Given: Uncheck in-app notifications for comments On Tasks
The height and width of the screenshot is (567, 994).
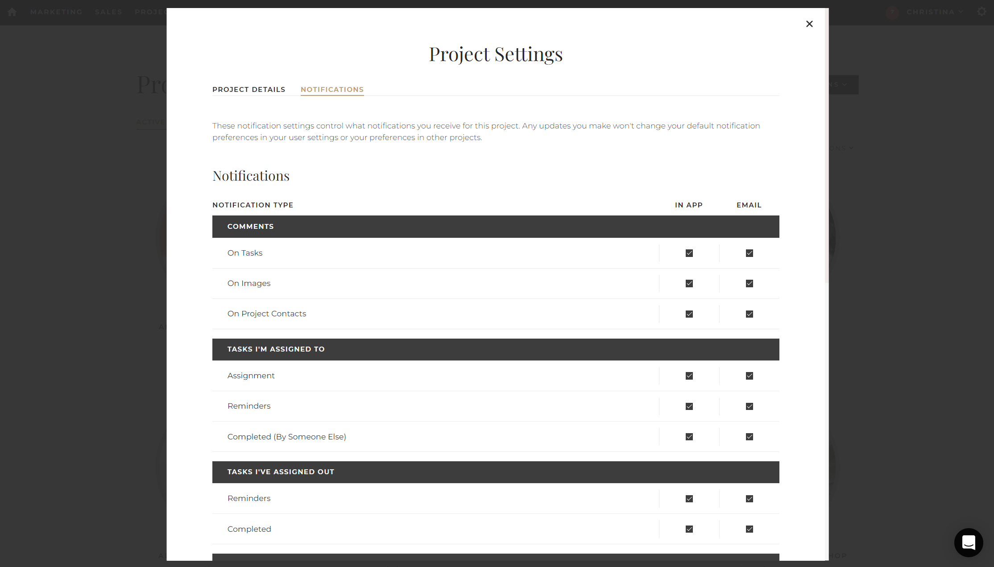Looking at the screenshot, I should 689,253.
